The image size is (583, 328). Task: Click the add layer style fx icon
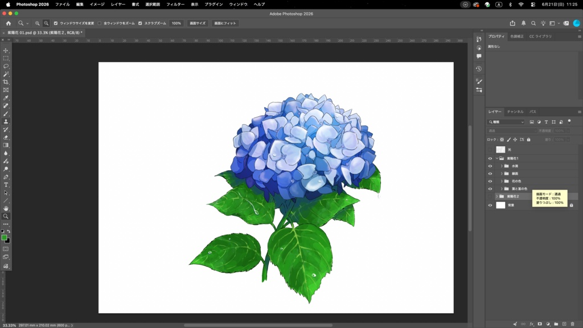click(x=532, y=324)
